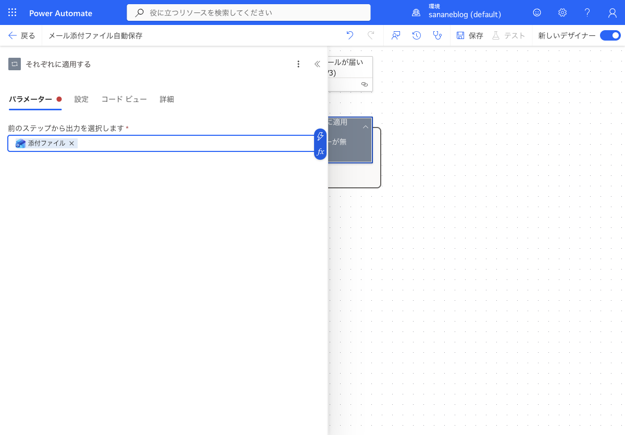Screen dimensions: 625x435
Task: Click the それぞれに適用する action icon
Action: pos(15,64)
